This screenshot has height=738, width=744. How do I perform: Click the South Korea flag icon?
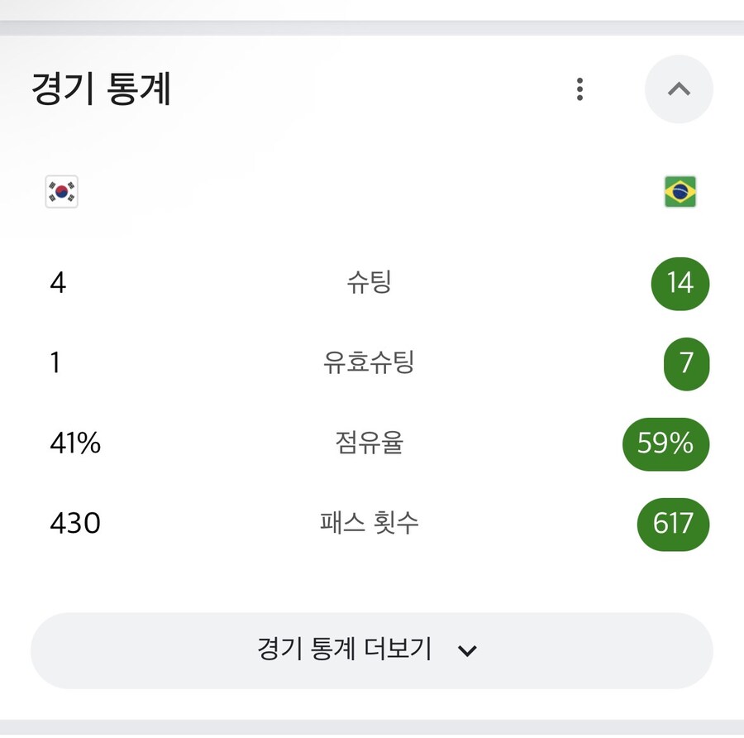61,192
